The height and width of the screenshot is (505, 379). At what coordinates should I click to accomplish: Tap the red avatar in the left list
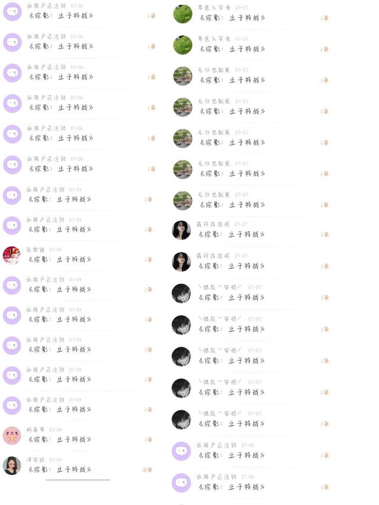point(12,255)
